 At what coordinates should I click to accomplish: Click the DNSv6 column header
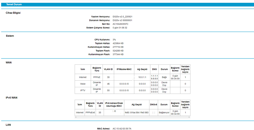point(154,104)
